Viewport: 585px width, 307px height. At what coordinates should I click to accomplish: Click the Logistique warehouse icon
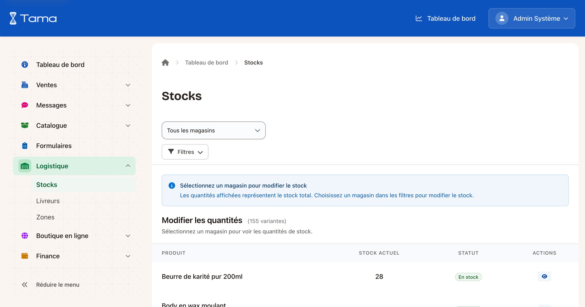point(25,166)
